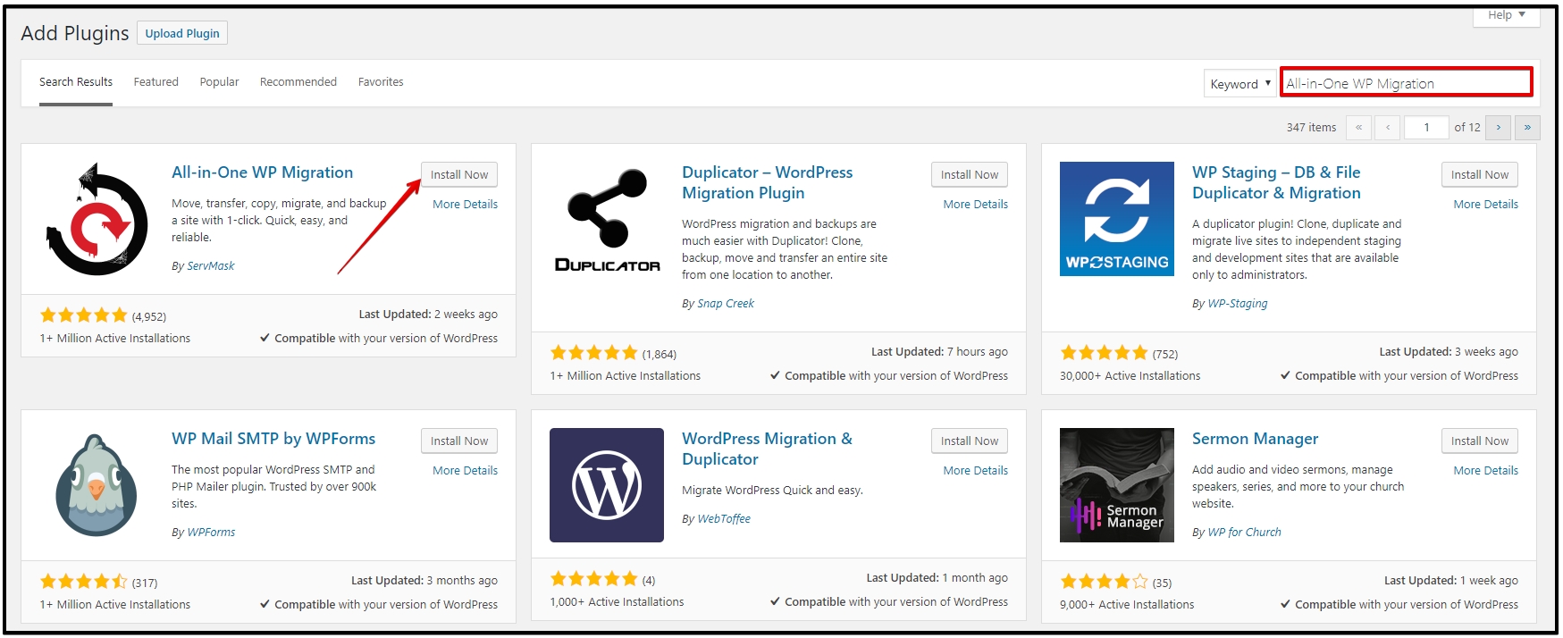
Task: Click the "Add Plugins" page heading
Action: (75, 33)
